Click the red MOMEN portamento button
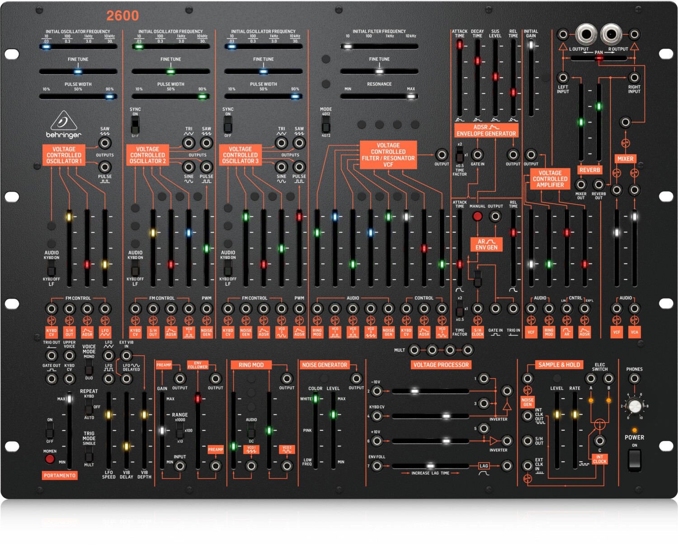678x545 pixels. (x=50, y=459)
